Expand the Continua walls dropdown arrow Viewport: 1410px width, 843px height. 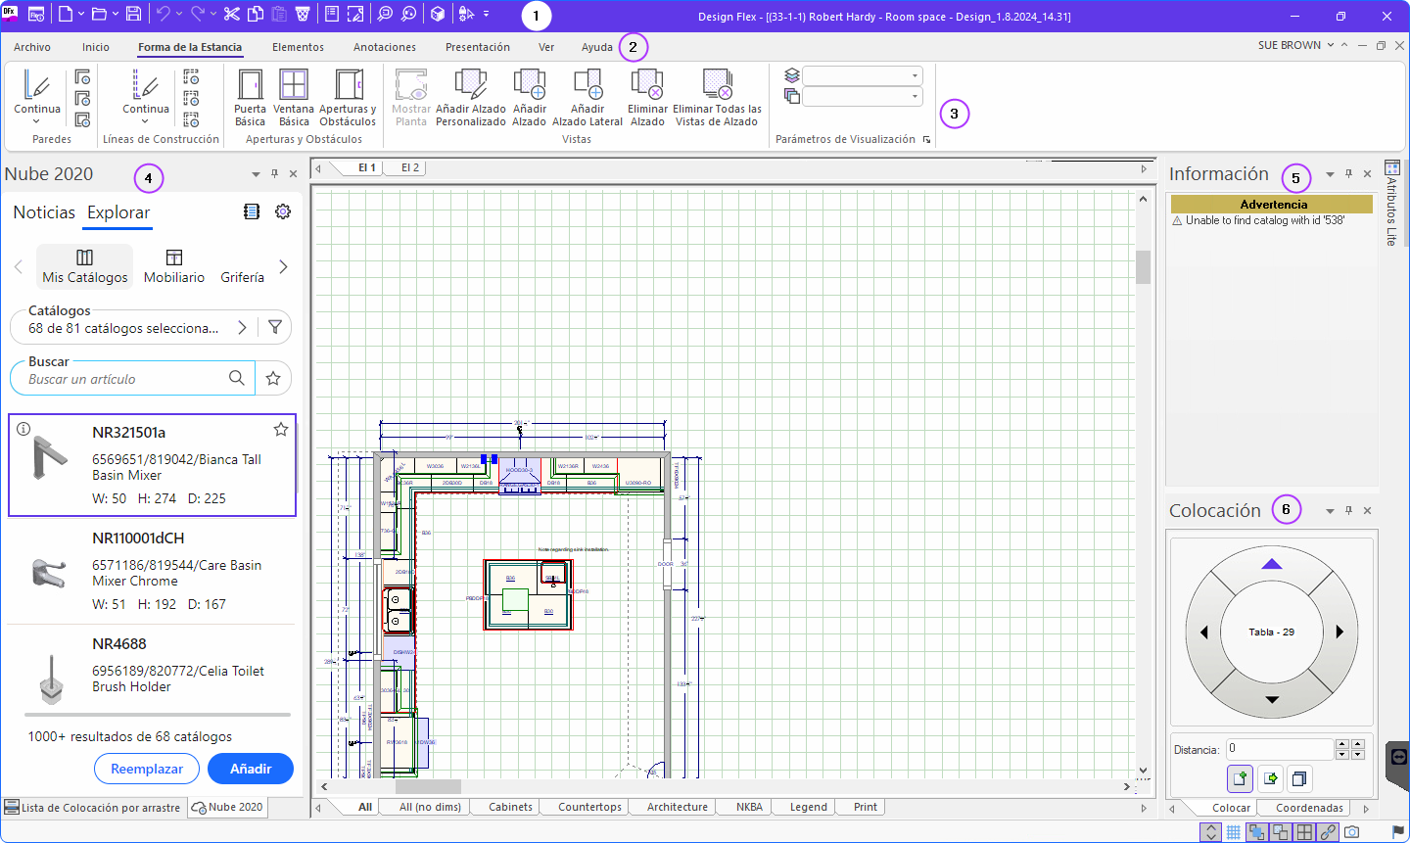(x=36, y=121)
